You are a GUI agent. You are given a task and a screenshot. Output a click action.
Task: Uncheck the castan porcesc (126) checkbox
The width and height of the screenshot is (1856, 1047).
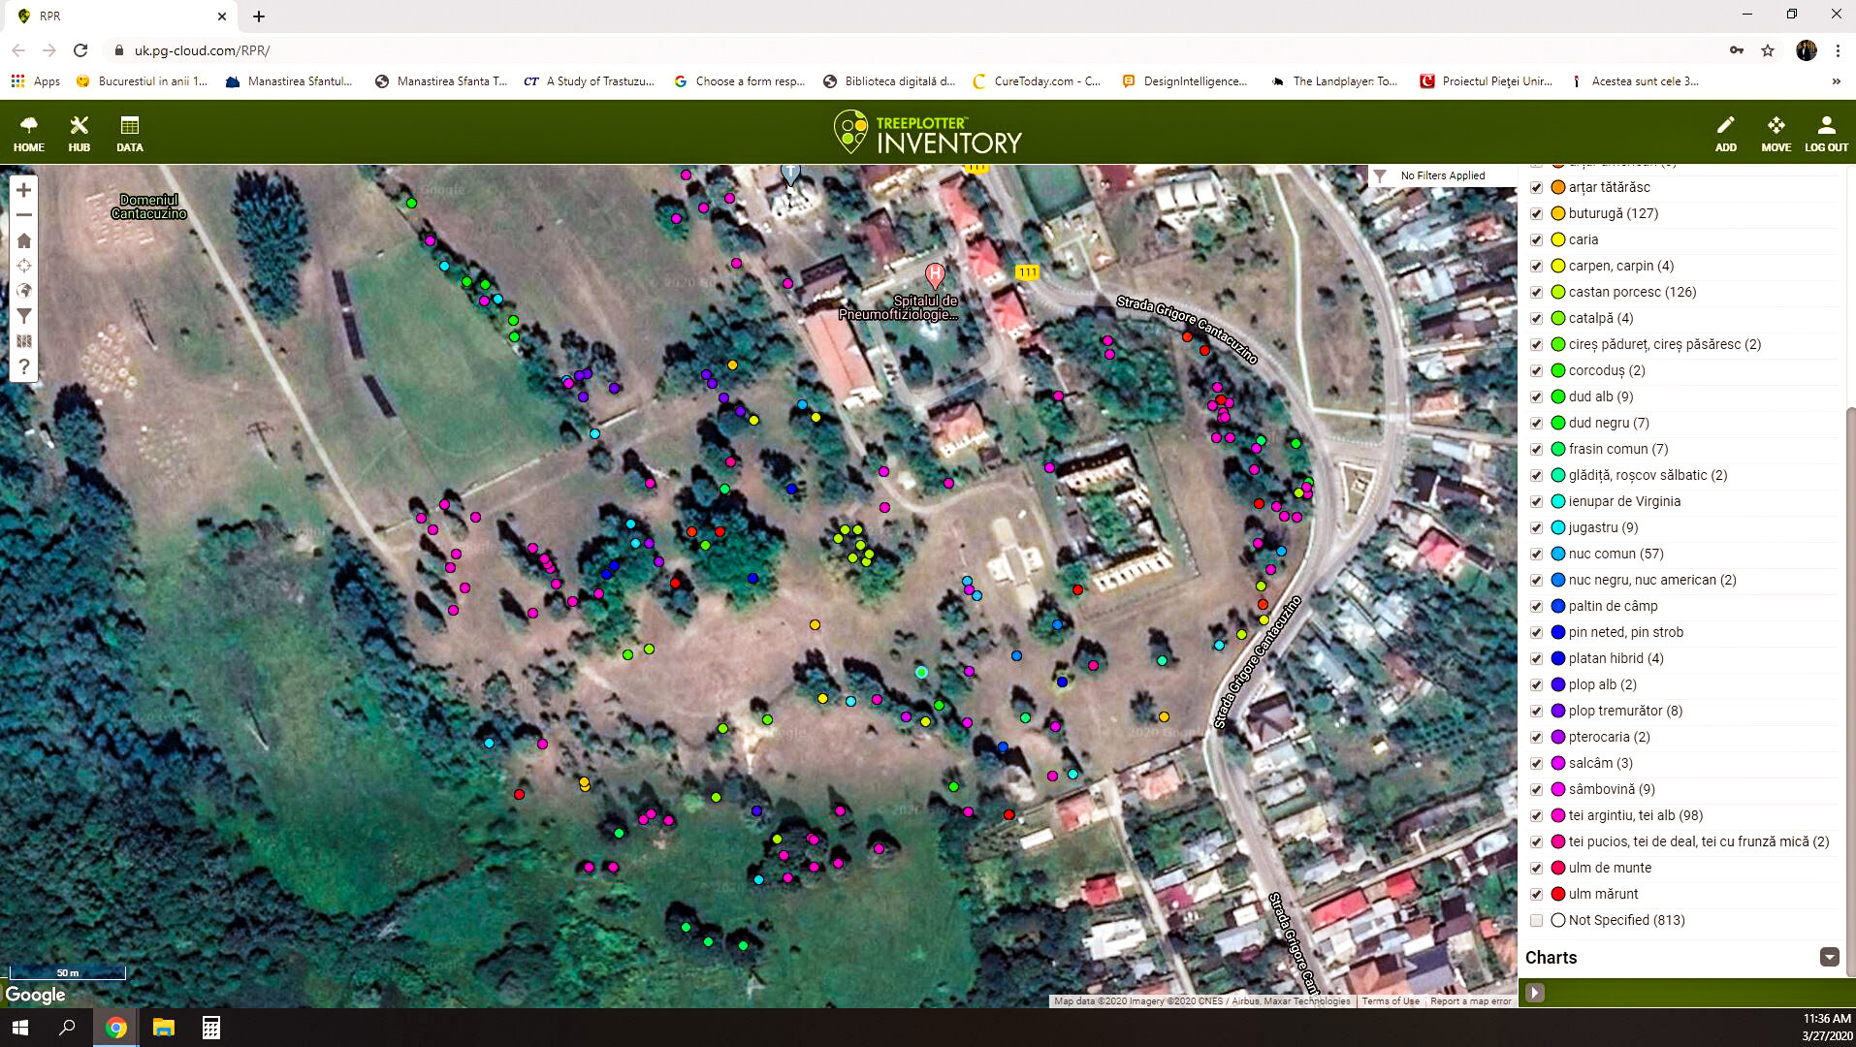[1536, 293]
